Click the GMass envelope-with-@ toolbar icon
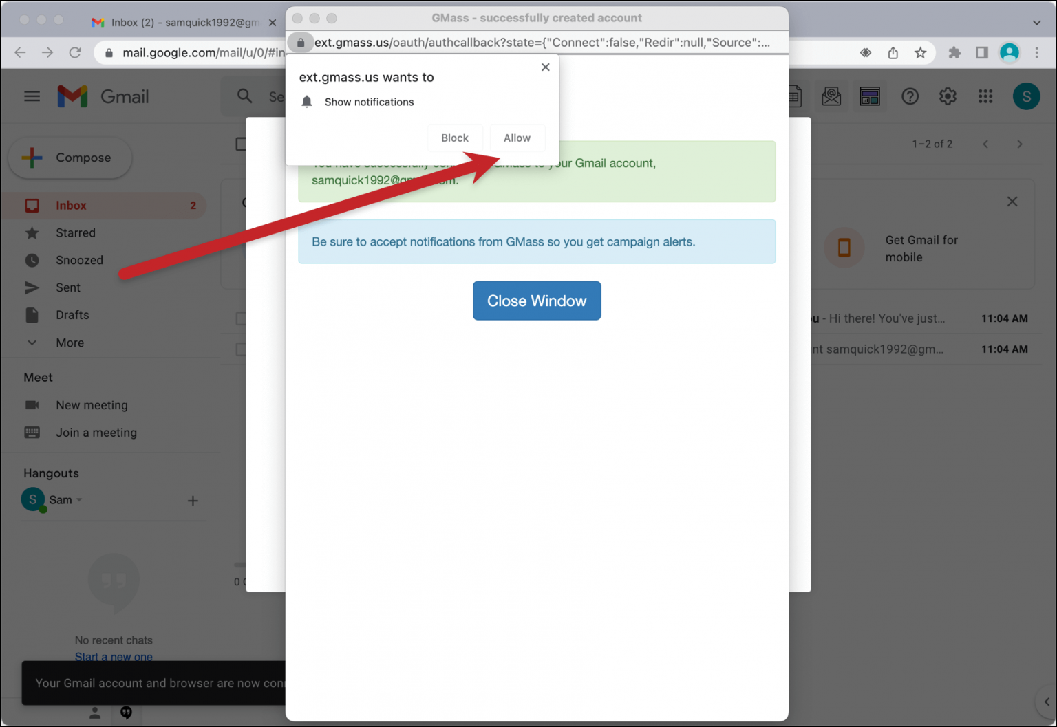Screen dimensions: 1057x727 [x=831, y=96]
